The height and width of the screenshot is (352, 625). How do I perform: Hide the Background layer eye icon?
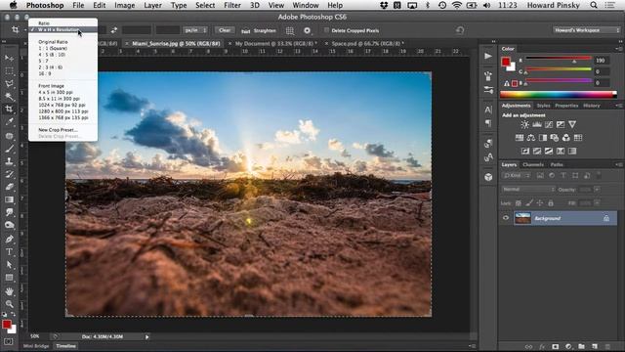pos(506,218)
